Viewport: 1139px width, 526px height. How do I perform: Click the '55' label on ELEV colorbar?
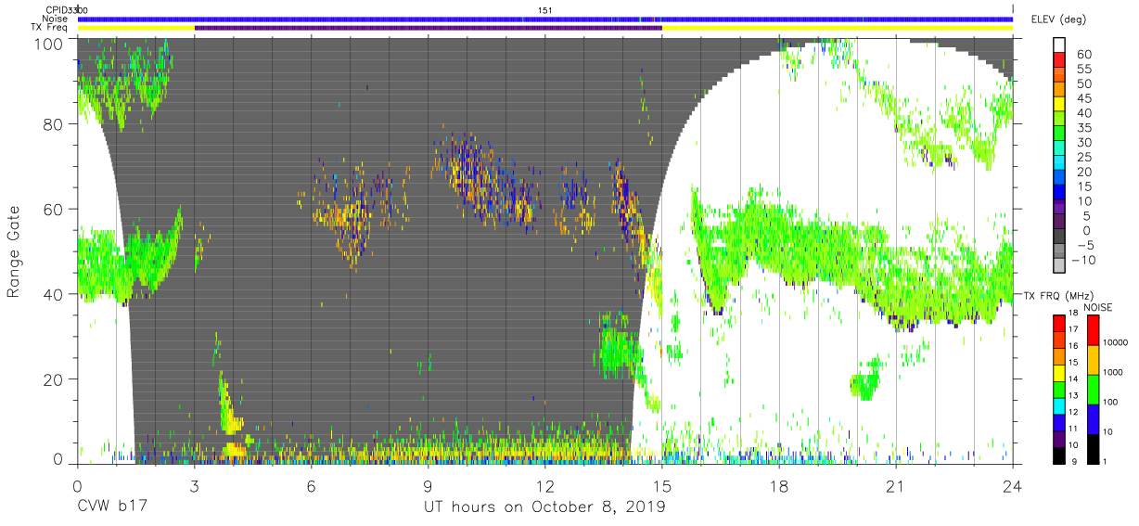click(1083, 69)
